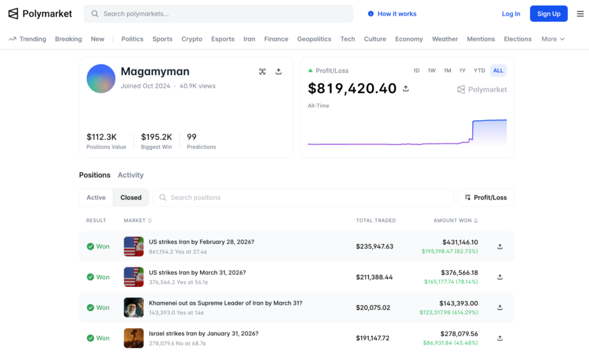Click share icon beside $819,420.40 profit

(x=406, y=89)
